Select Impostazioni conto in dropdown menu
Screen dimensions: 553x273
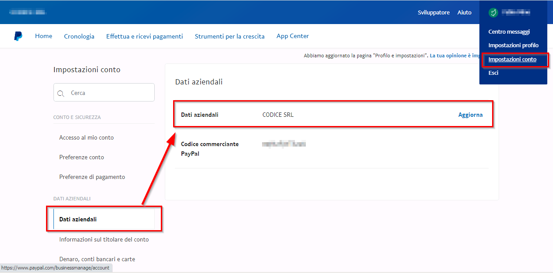point(512,59)
